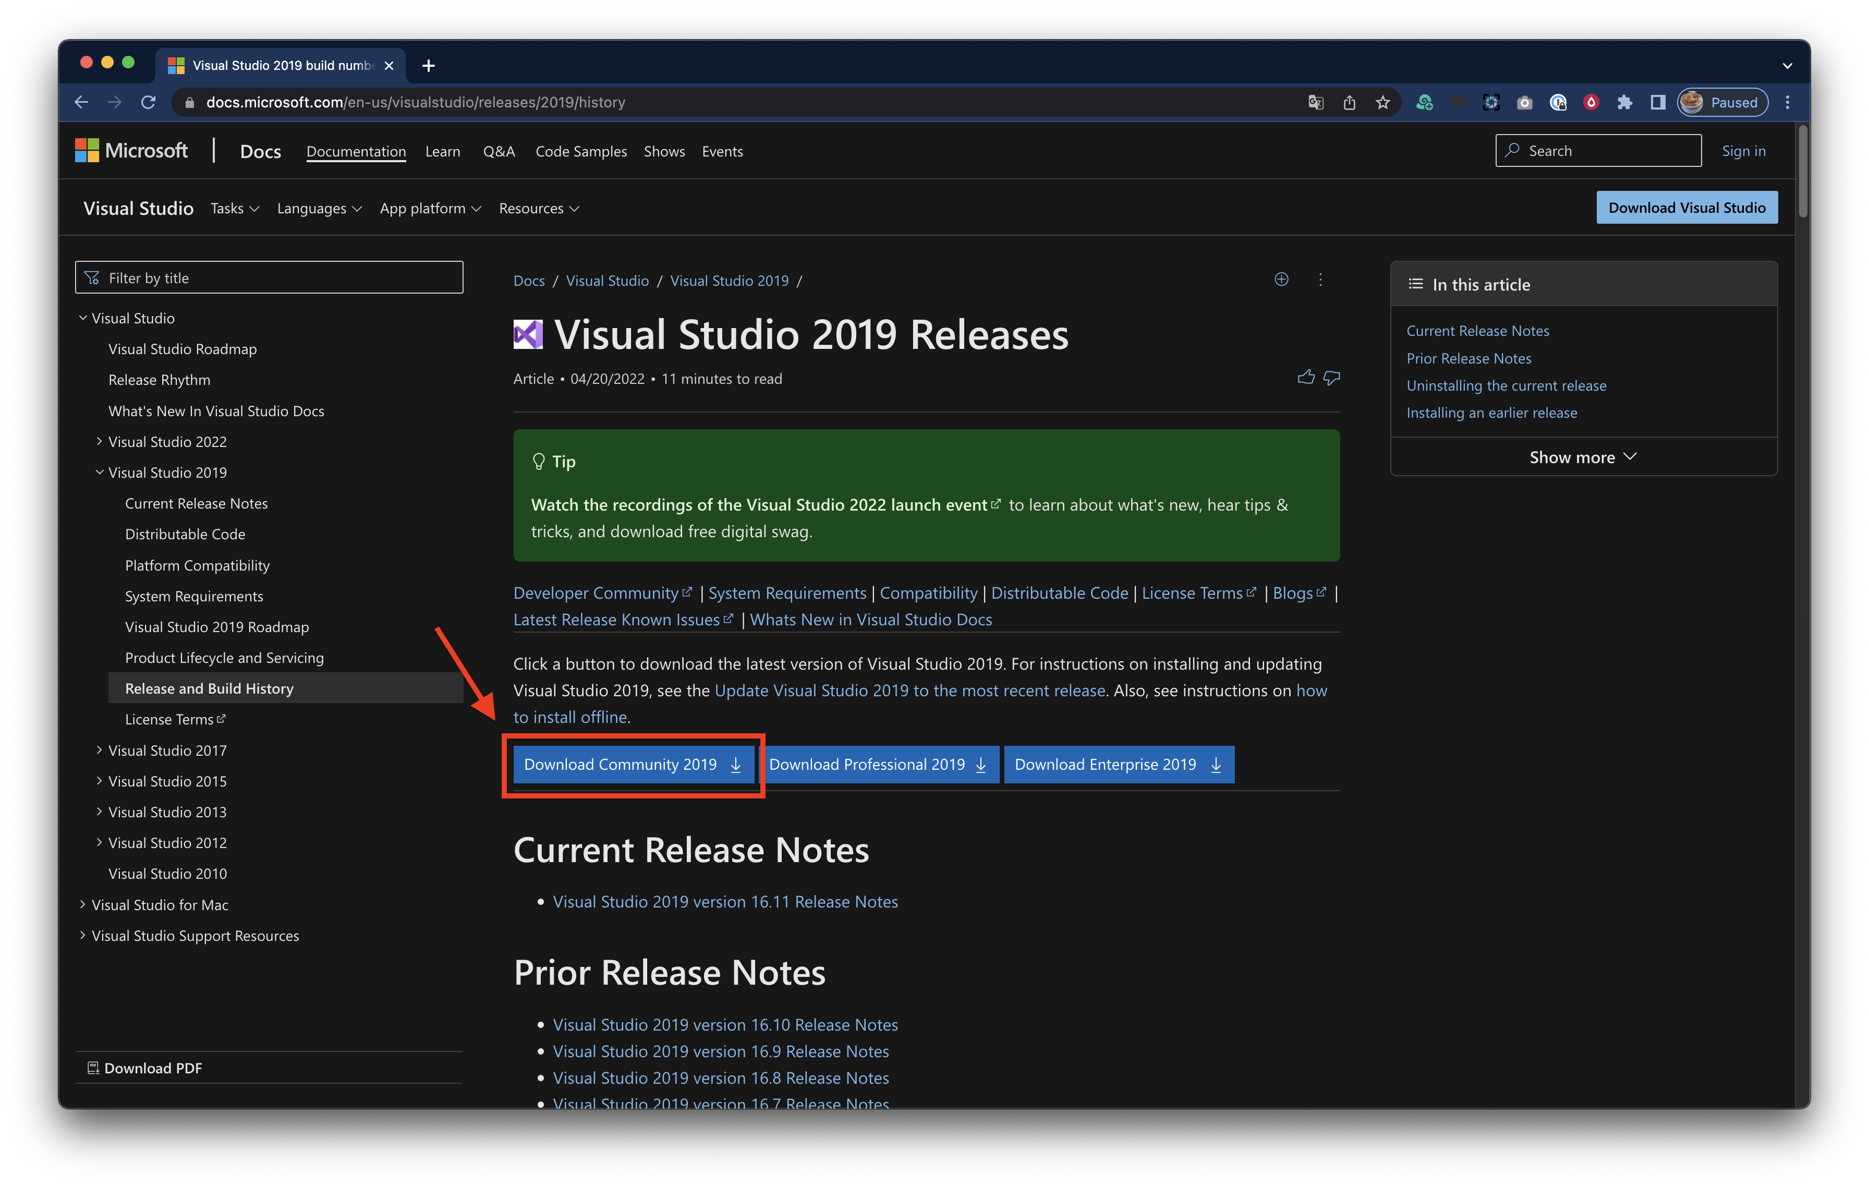
Task: Open the Chrome extensions puzzle icon
Action: pos(1624,102)
